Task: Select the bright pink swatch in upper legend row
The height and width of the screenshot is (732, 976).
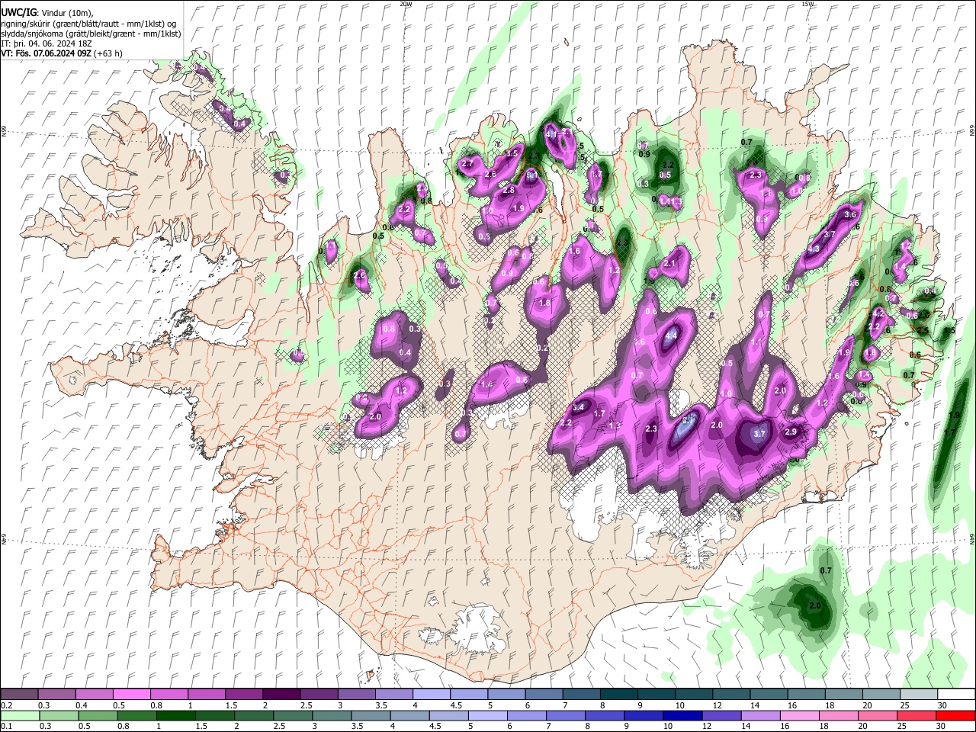Action: [x=131, y=695]
